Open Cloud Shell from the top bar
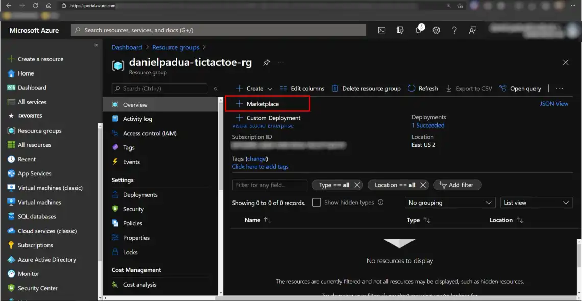The height and width of the screenshot is (301, 582). pyautogui.click(x=381, y=30)
